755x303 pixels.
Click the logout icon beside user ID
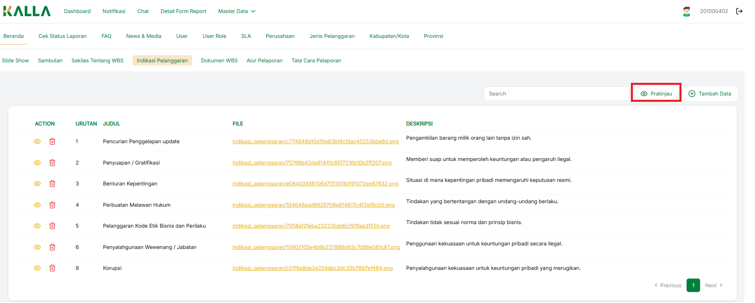point(739,11)
